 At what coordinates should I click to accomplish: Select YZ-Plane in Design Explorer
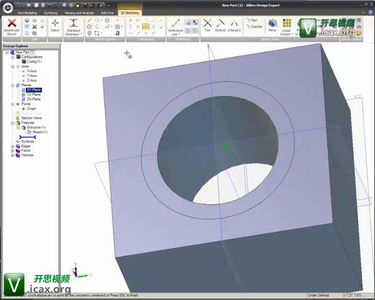click(33, 94)
